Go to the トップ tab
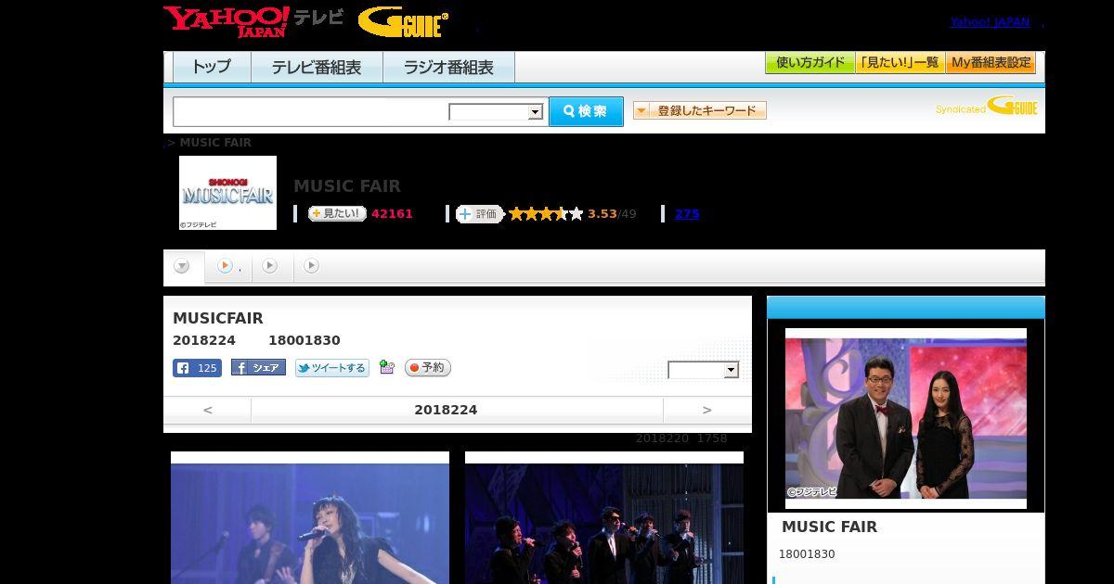The width and height of the screenshot is (1114, 584). click(x=212, y=67)
